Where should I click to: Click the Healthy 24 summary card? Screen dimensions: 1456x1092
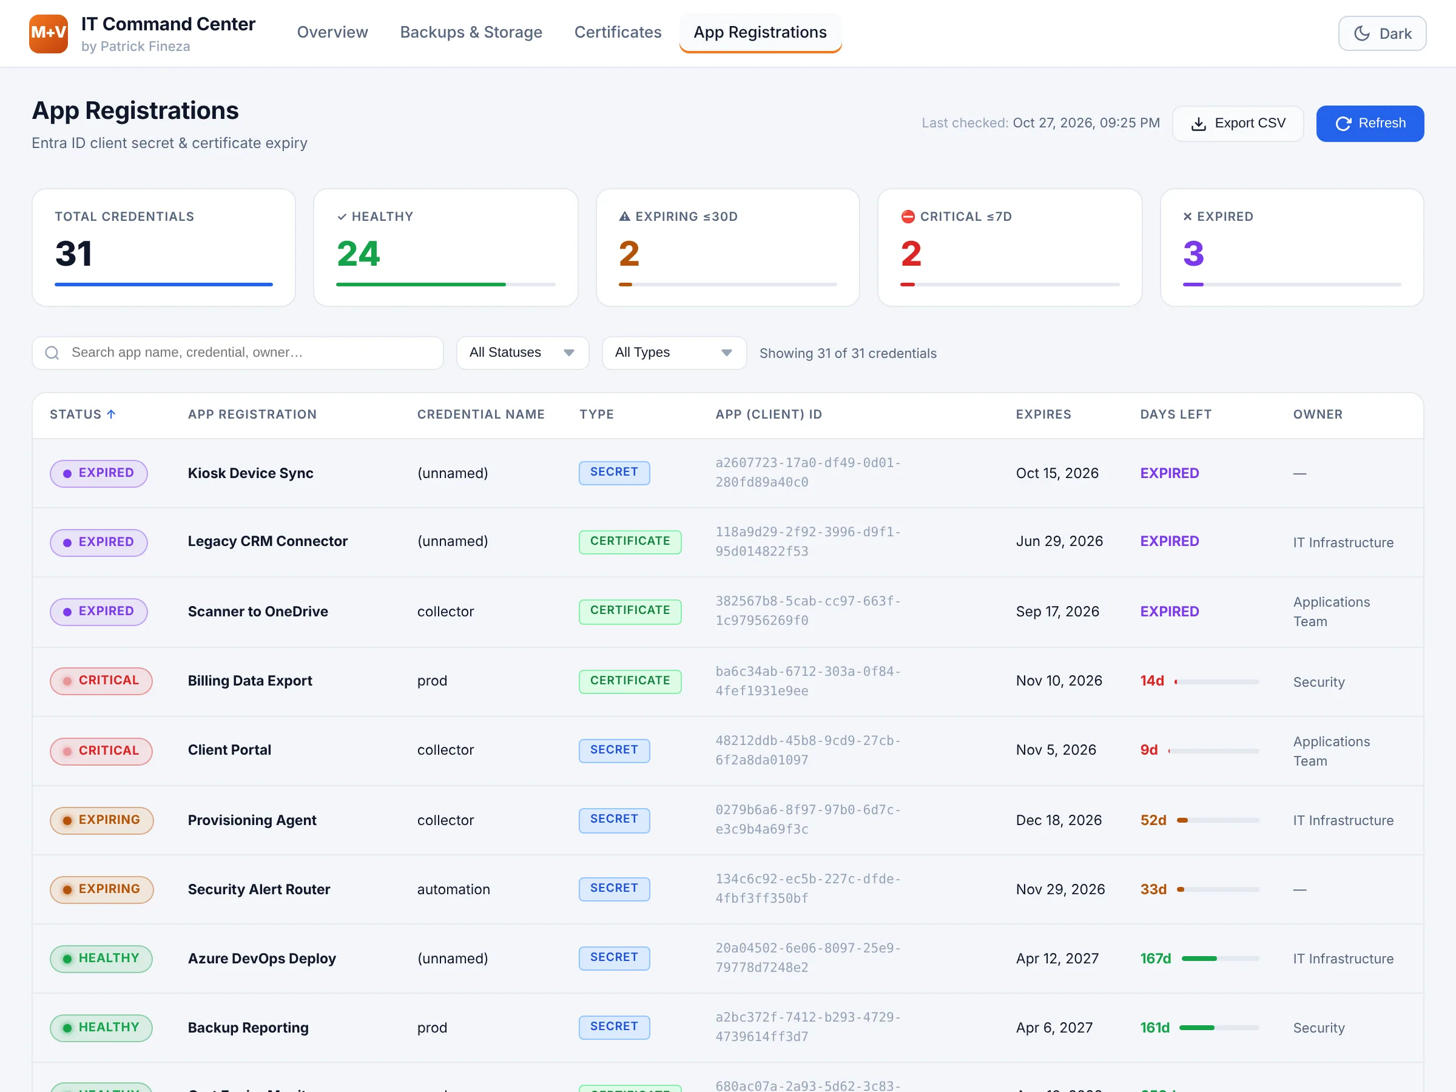(446, 248)
